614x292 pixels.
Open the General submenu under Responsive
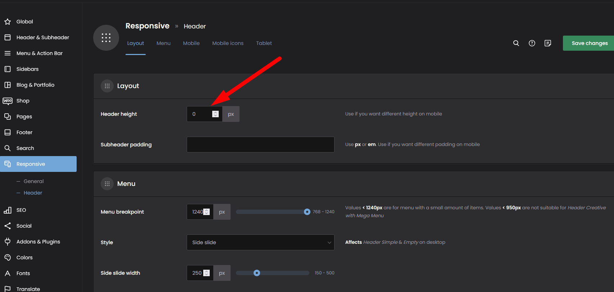pos(33,181)
